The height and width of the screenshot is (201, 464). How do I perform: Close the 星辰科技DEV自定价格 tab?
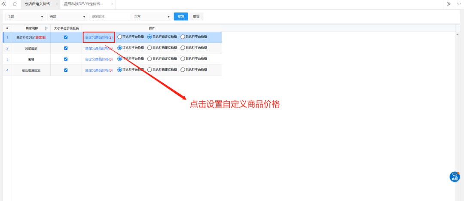click(x=112, y=4)
